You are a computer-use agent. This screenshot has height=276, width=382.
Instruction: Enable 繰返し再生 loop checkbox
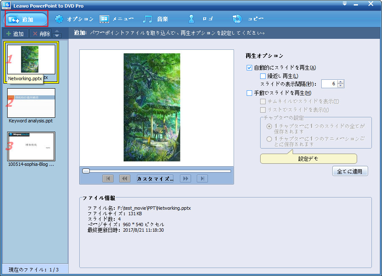pos(263,76)
